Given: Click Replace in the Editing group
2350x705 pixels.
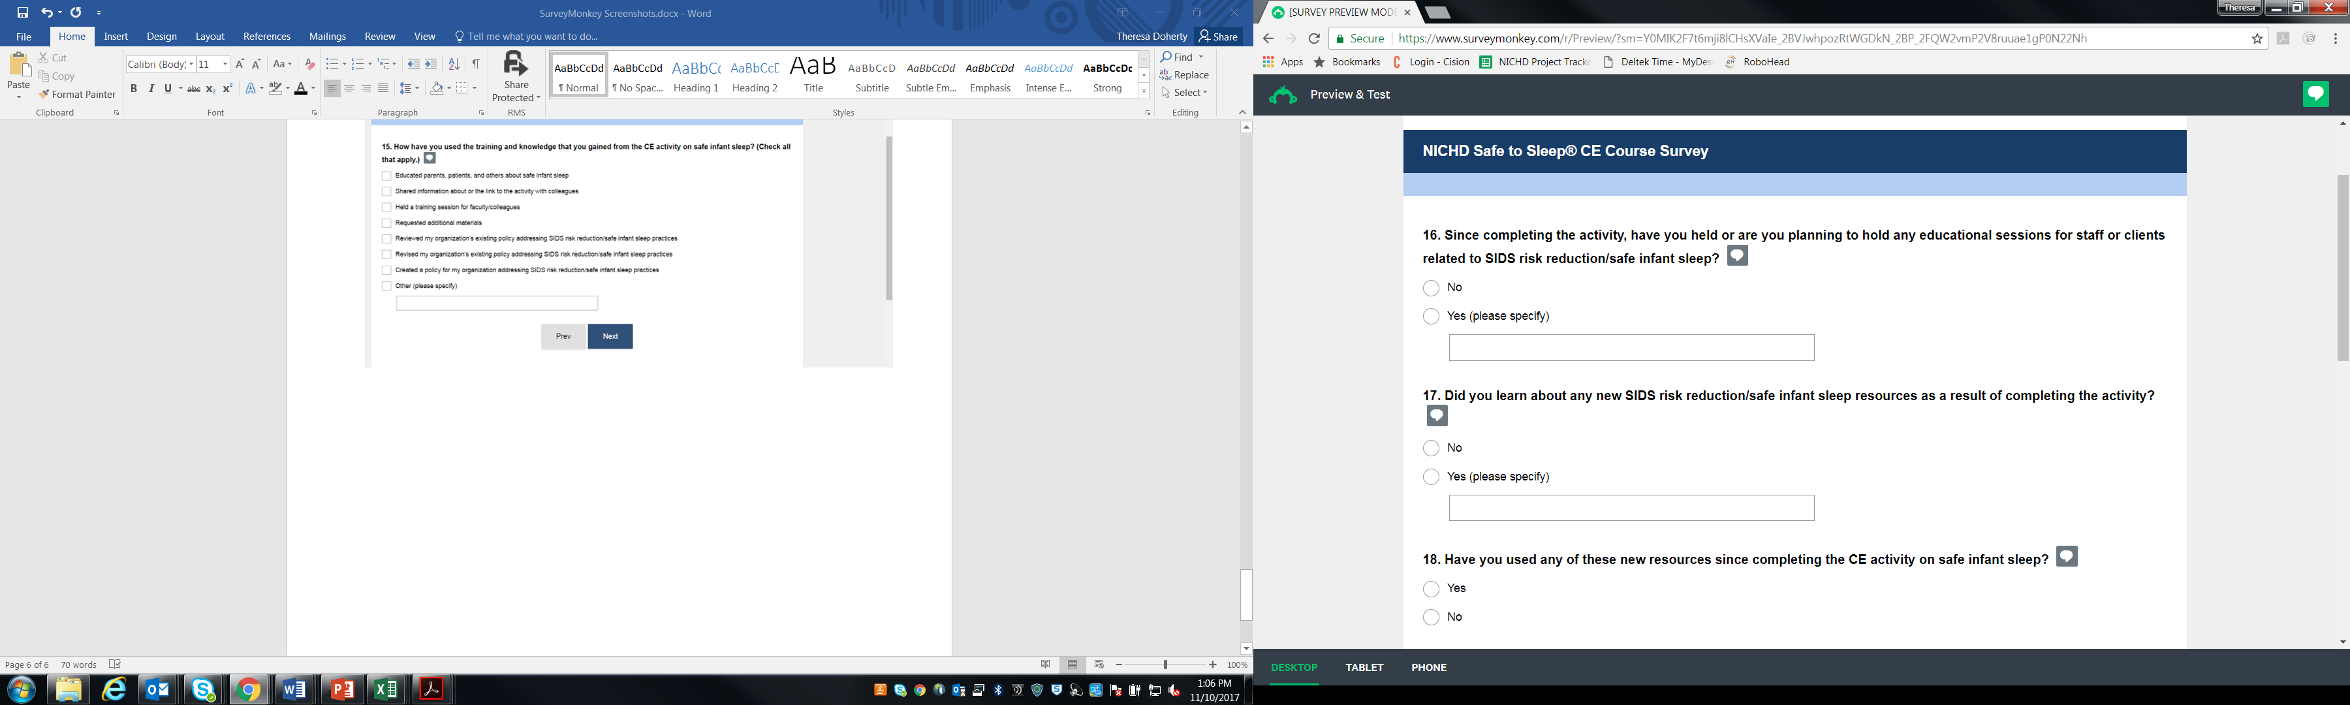Looking at the screenshot, I should pos(1185,75).
